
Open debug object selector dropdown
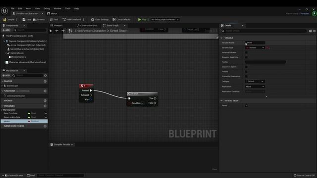pos(165,20)
